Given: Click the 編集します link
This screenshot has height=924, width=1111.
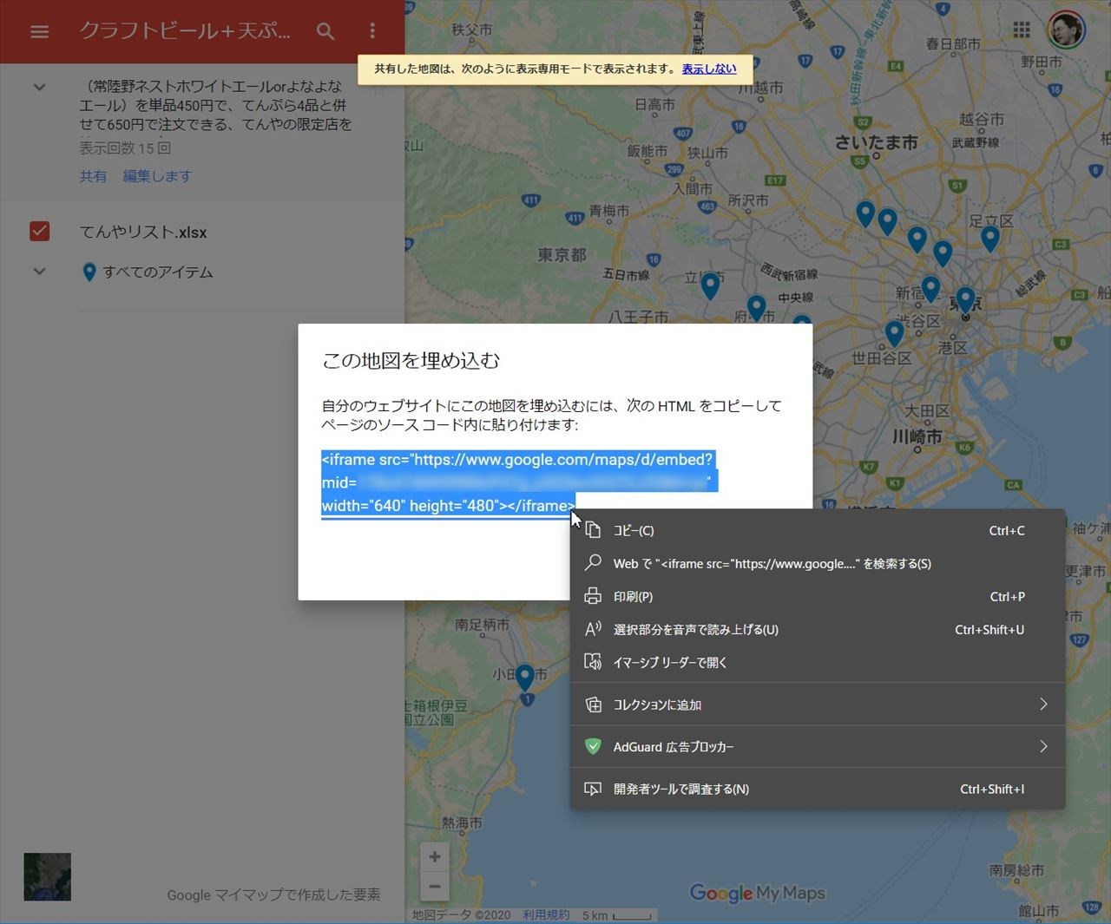Looking at the screenshot, I should pos(157,176).
